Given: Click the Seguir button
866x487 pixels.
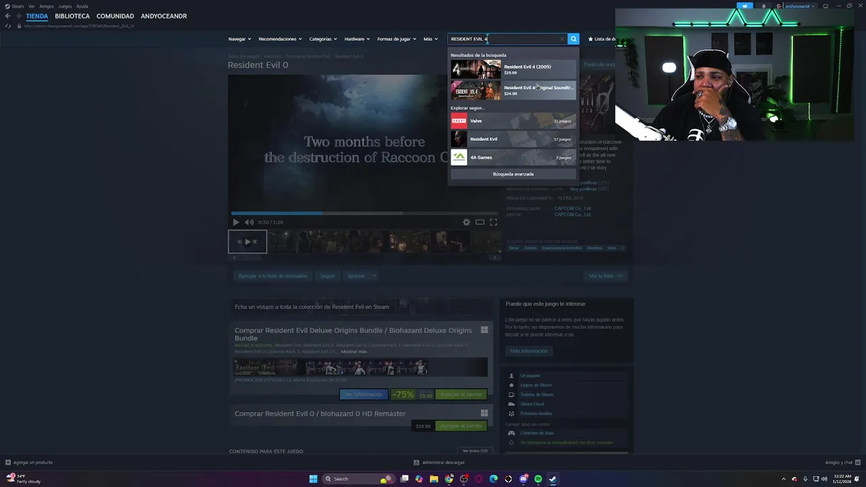Looking at the screenshot, I should point(327,276).
